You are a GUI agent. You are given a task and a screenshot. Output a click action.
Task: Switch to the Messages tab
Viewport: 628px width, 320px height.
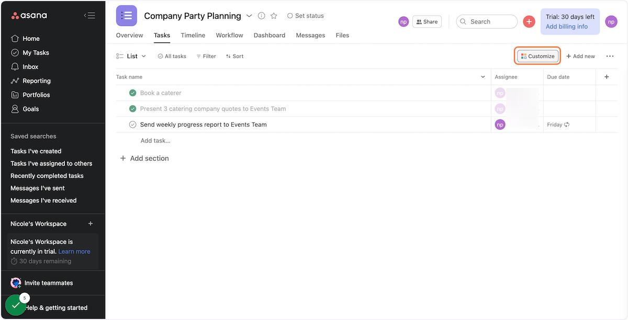coord(310,35)
